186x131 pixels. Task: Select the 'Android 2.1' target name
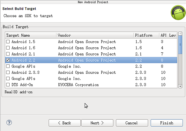[23, 54]
